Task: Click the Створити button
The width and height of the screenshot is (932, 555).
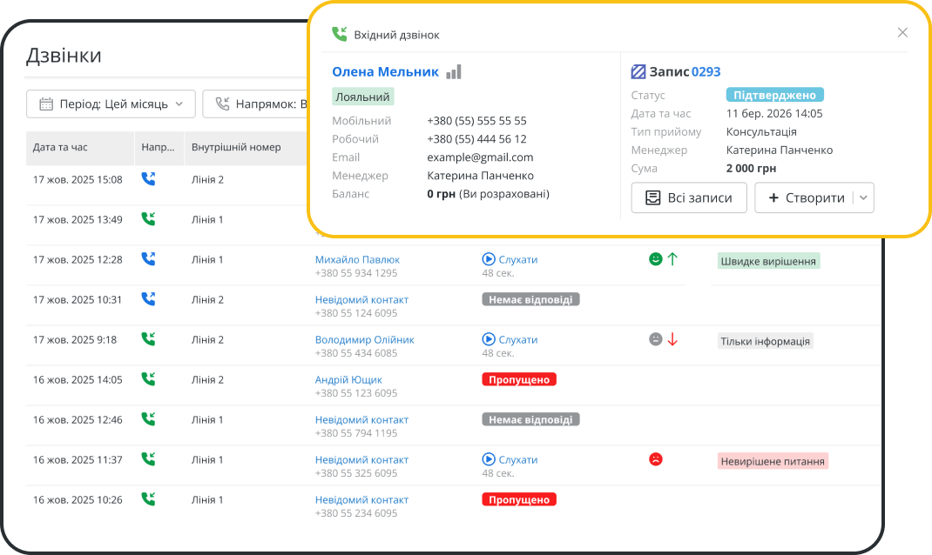Action: [806, 197]
